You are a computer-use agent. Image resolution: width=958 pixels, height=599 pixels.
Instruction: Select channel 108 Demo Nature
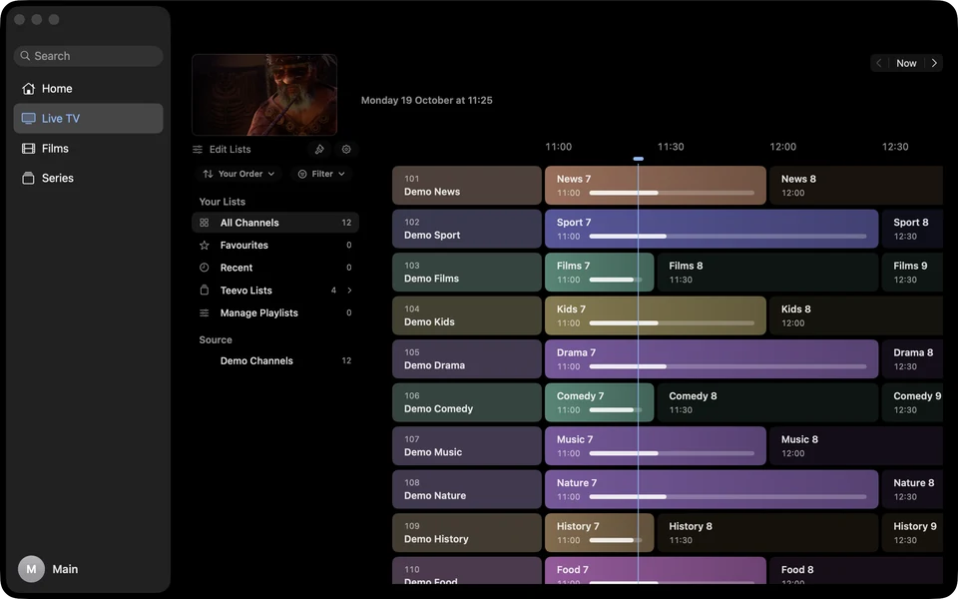pos(467,489)
